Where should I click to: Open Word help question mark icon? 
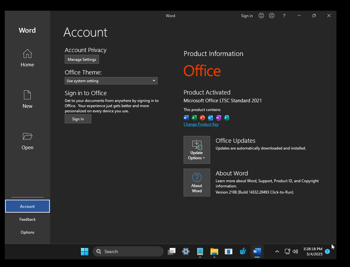pyautogui.click(x=284, y=16)
